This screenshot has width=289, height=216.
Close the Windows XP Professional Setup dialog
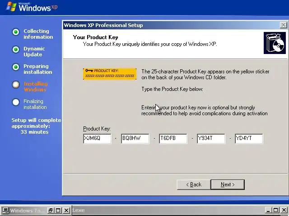click(x=283, y=25)
